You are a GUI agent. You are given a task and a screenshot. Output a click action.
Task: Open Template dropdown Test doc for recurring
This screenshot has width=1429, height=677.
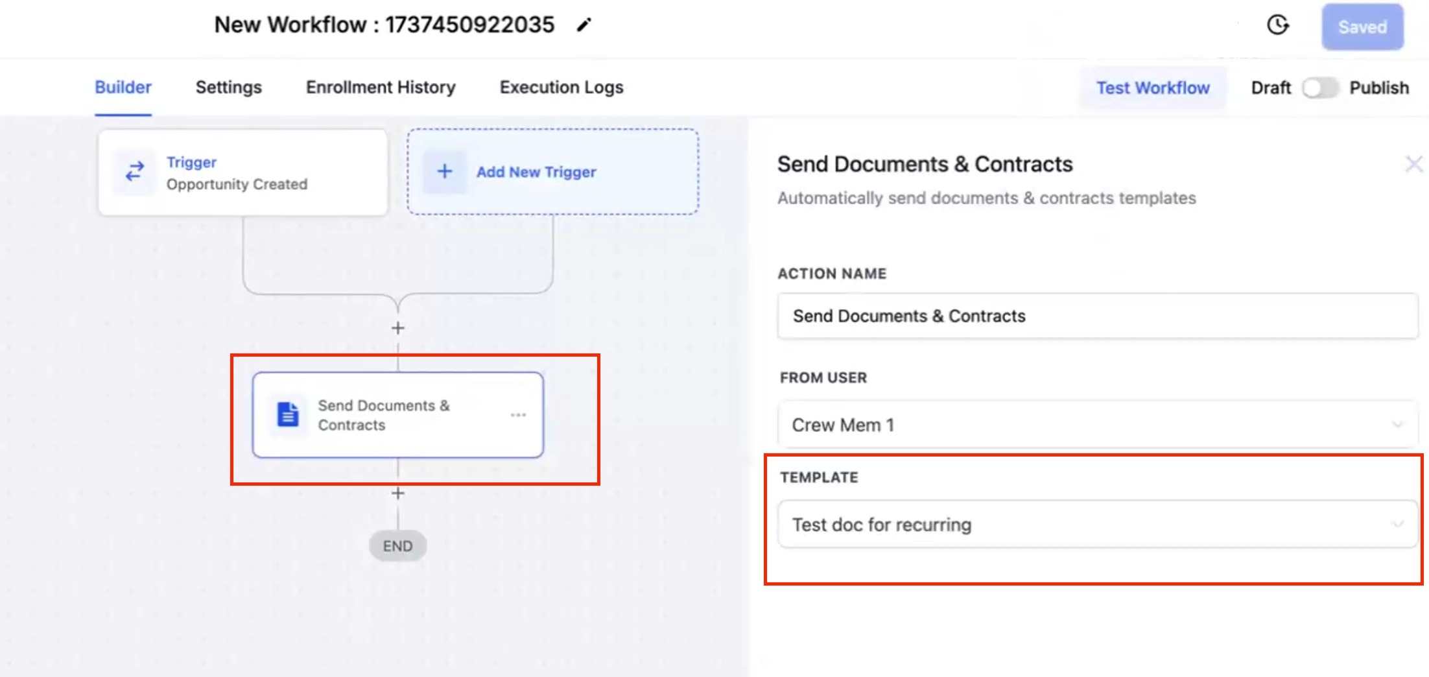coord(1098,524)
